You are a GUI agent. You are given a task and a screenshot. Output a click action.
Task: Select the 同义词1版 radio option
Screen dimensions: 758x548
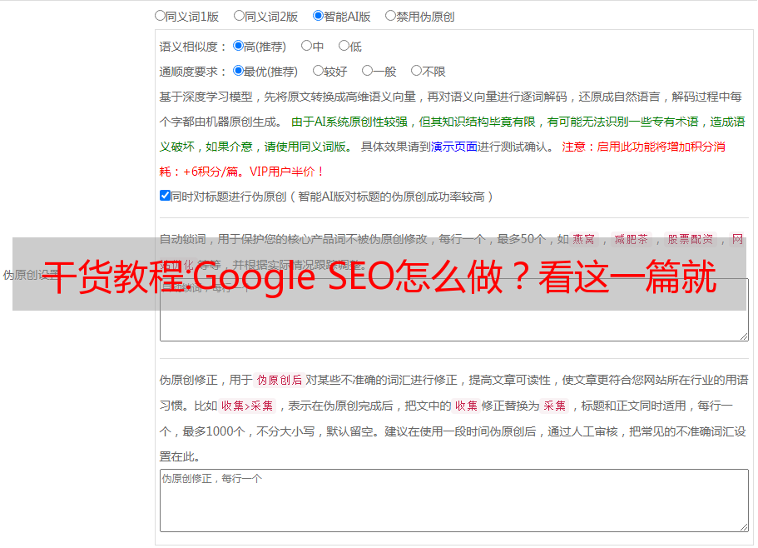coord(160,16)
